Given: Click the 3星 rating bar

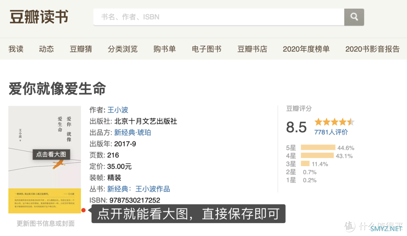Looking at the screenshot, I should 305,164.
